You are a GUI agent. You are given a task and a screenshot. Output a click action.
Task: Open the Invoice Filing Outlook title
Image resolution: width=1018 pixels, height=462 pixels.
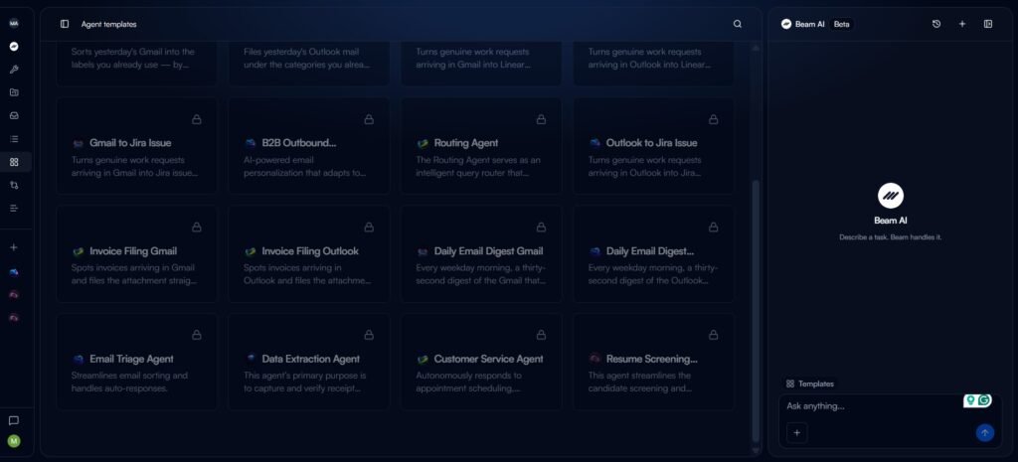point(310,251)
